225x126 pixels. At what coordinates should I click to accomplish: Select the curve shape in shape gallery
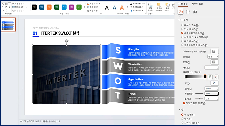click(x=3, y=10)
